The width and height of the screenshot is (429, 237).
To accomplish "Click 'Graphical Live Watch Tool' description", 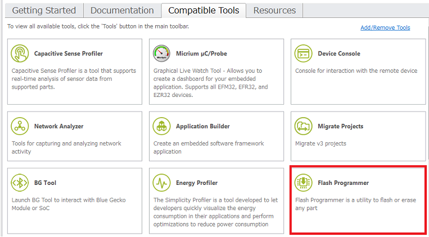I will click(211, 82).
